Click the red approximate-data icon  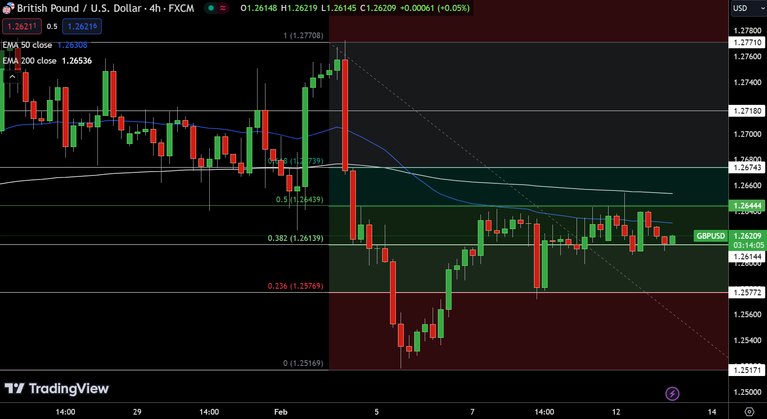pos(223,8)
